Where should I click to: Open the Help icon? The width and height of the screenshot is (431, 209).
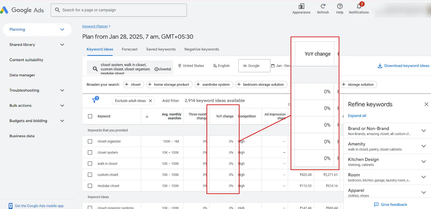click(x=340, y=6)
